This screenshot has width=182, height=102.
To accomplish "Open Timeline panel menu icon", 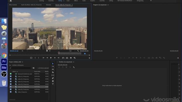I will (74, 62).
